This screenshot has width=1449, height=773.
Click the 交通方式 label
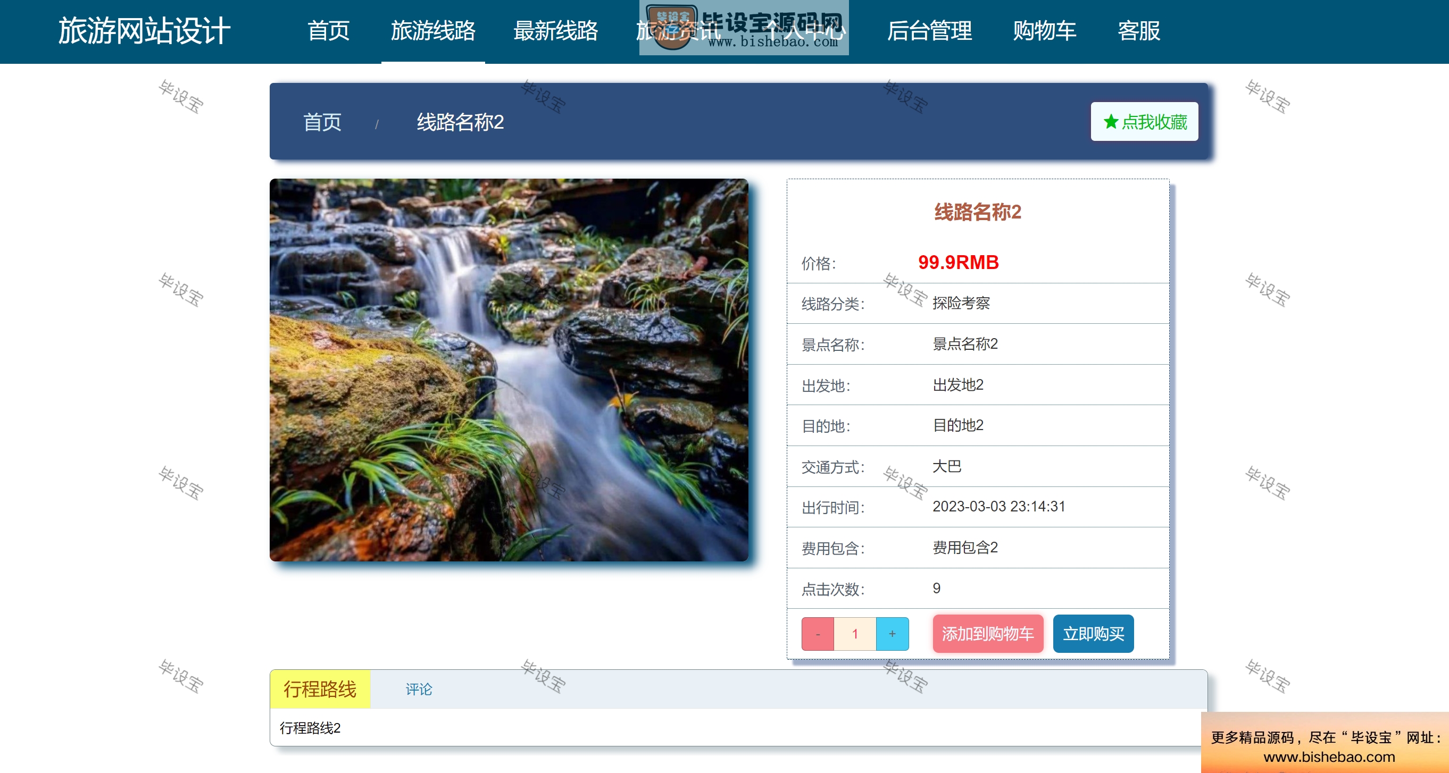point(833,467)
